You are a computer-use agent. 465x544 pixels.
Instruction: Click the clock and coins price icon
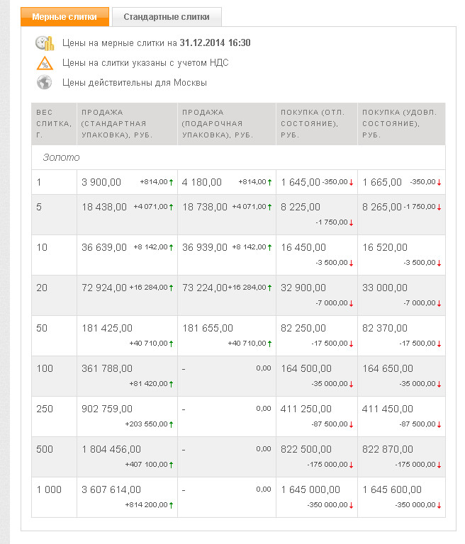[x=45, y=43]
